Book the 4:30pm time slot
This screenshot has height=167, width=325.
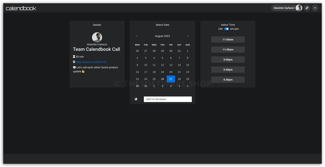[x=228, y=80]
